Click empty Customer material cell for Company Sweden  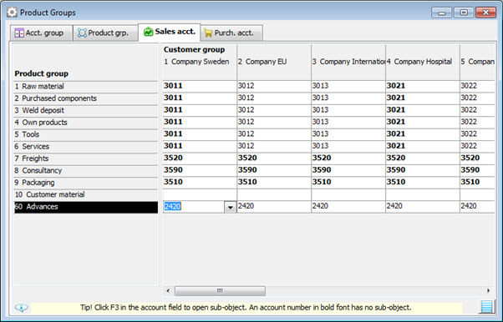pos(200,194)
